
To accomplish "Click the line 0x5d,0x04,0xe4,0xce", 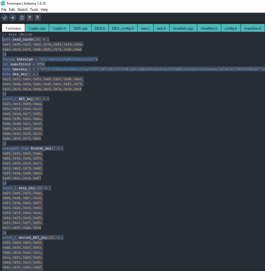I will coord(22,213).
